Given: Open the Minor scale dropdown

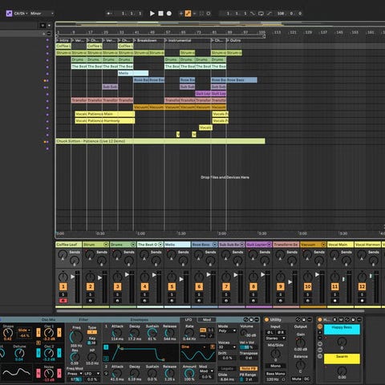Looking at the screenshot, I should (42, 14).
